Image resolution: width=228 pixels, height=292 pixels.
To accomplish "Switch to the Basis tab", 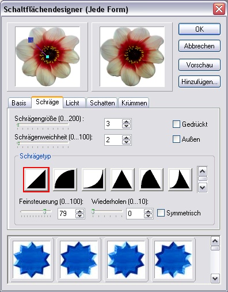I will 19,103.
